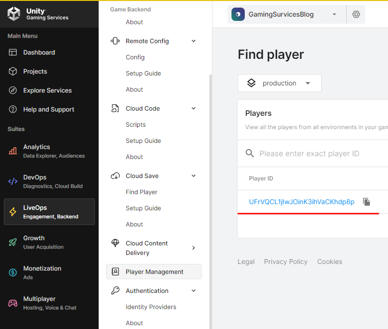Viewport: 388px width, 329px height.
Task: Click the LiveOps lightning bolt icon
Action: (13, 212)
